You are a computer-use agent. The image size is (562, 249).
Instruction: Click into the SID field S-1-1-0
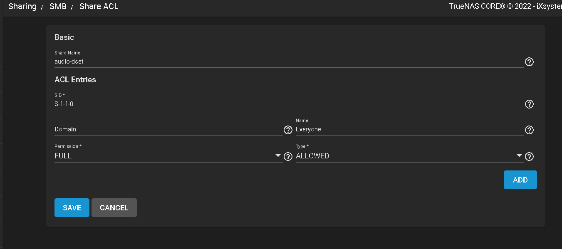[x=289, y=104]
